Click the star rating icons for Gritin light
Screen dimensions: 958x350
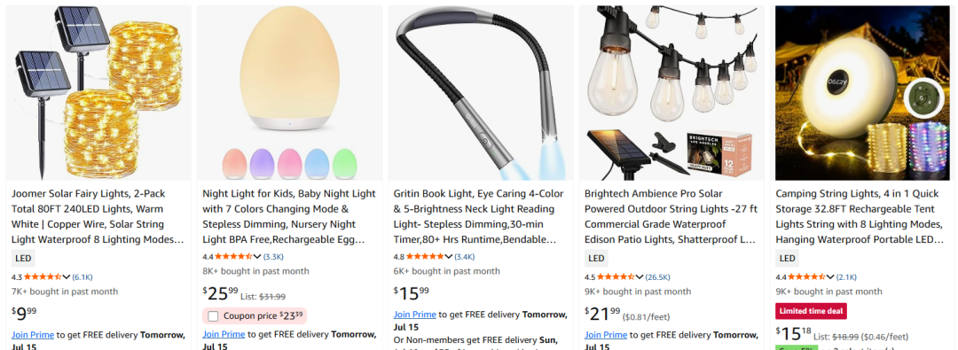tap(425, 257)
